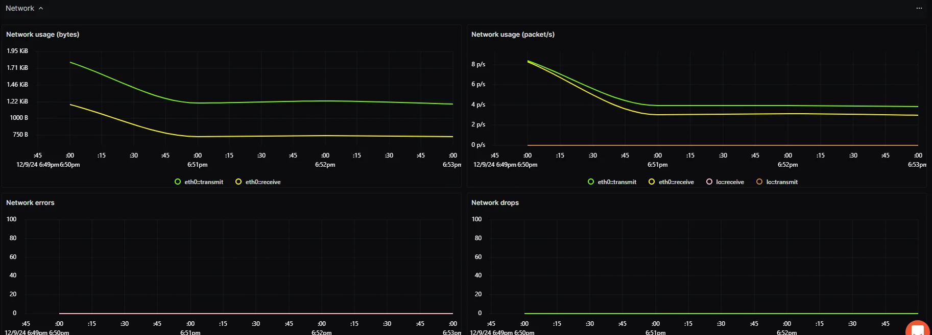Click the 20 axis label in Network drops chart
The width and height of the screenshot is (932, 335).
pyautogui.click(x=478, y=294)
